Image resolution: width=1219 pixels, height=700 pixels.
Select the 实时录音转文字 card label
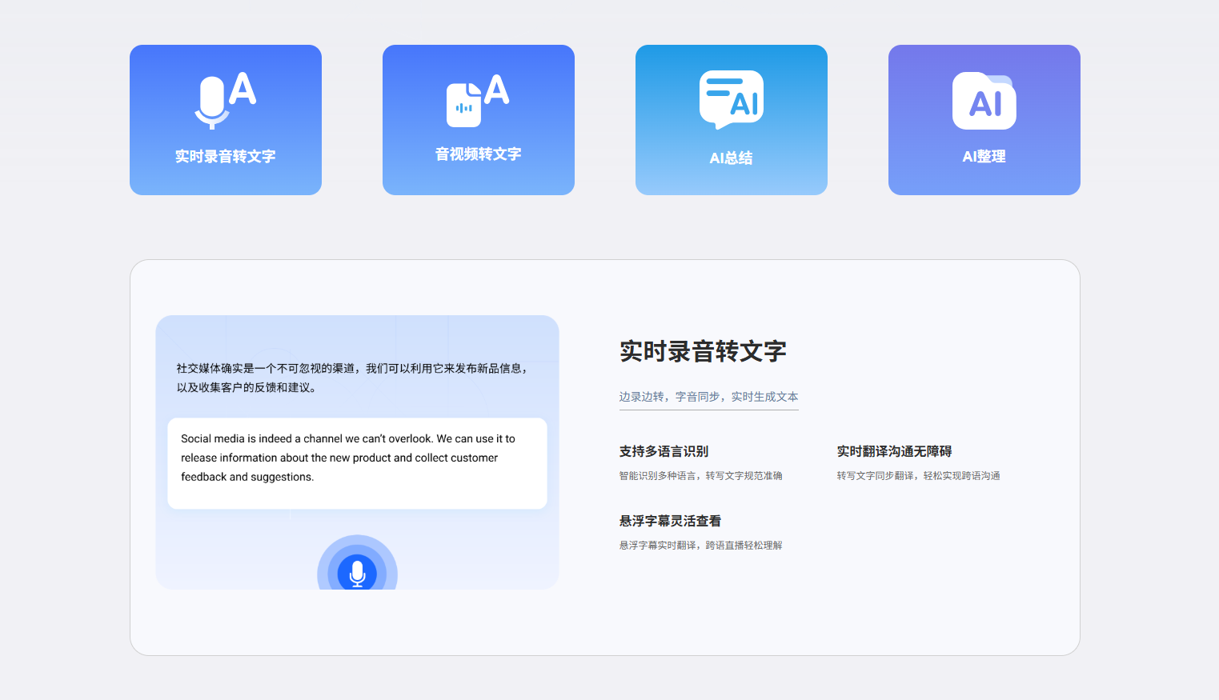(226, 157)
